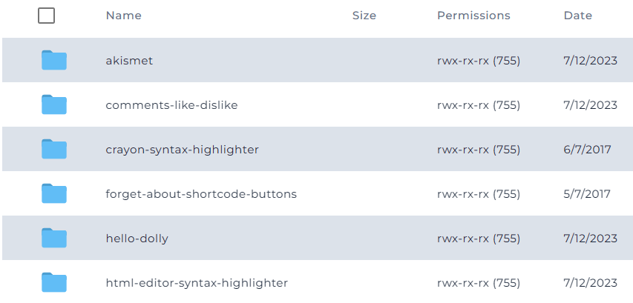
Task: Click the forget-about-shortcode-buttons folder icon
Action: tap(53, 194)
